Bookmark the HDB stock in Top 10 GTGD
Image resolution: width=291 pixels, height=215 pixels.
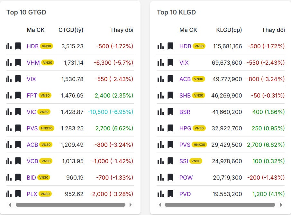point(18,46)
